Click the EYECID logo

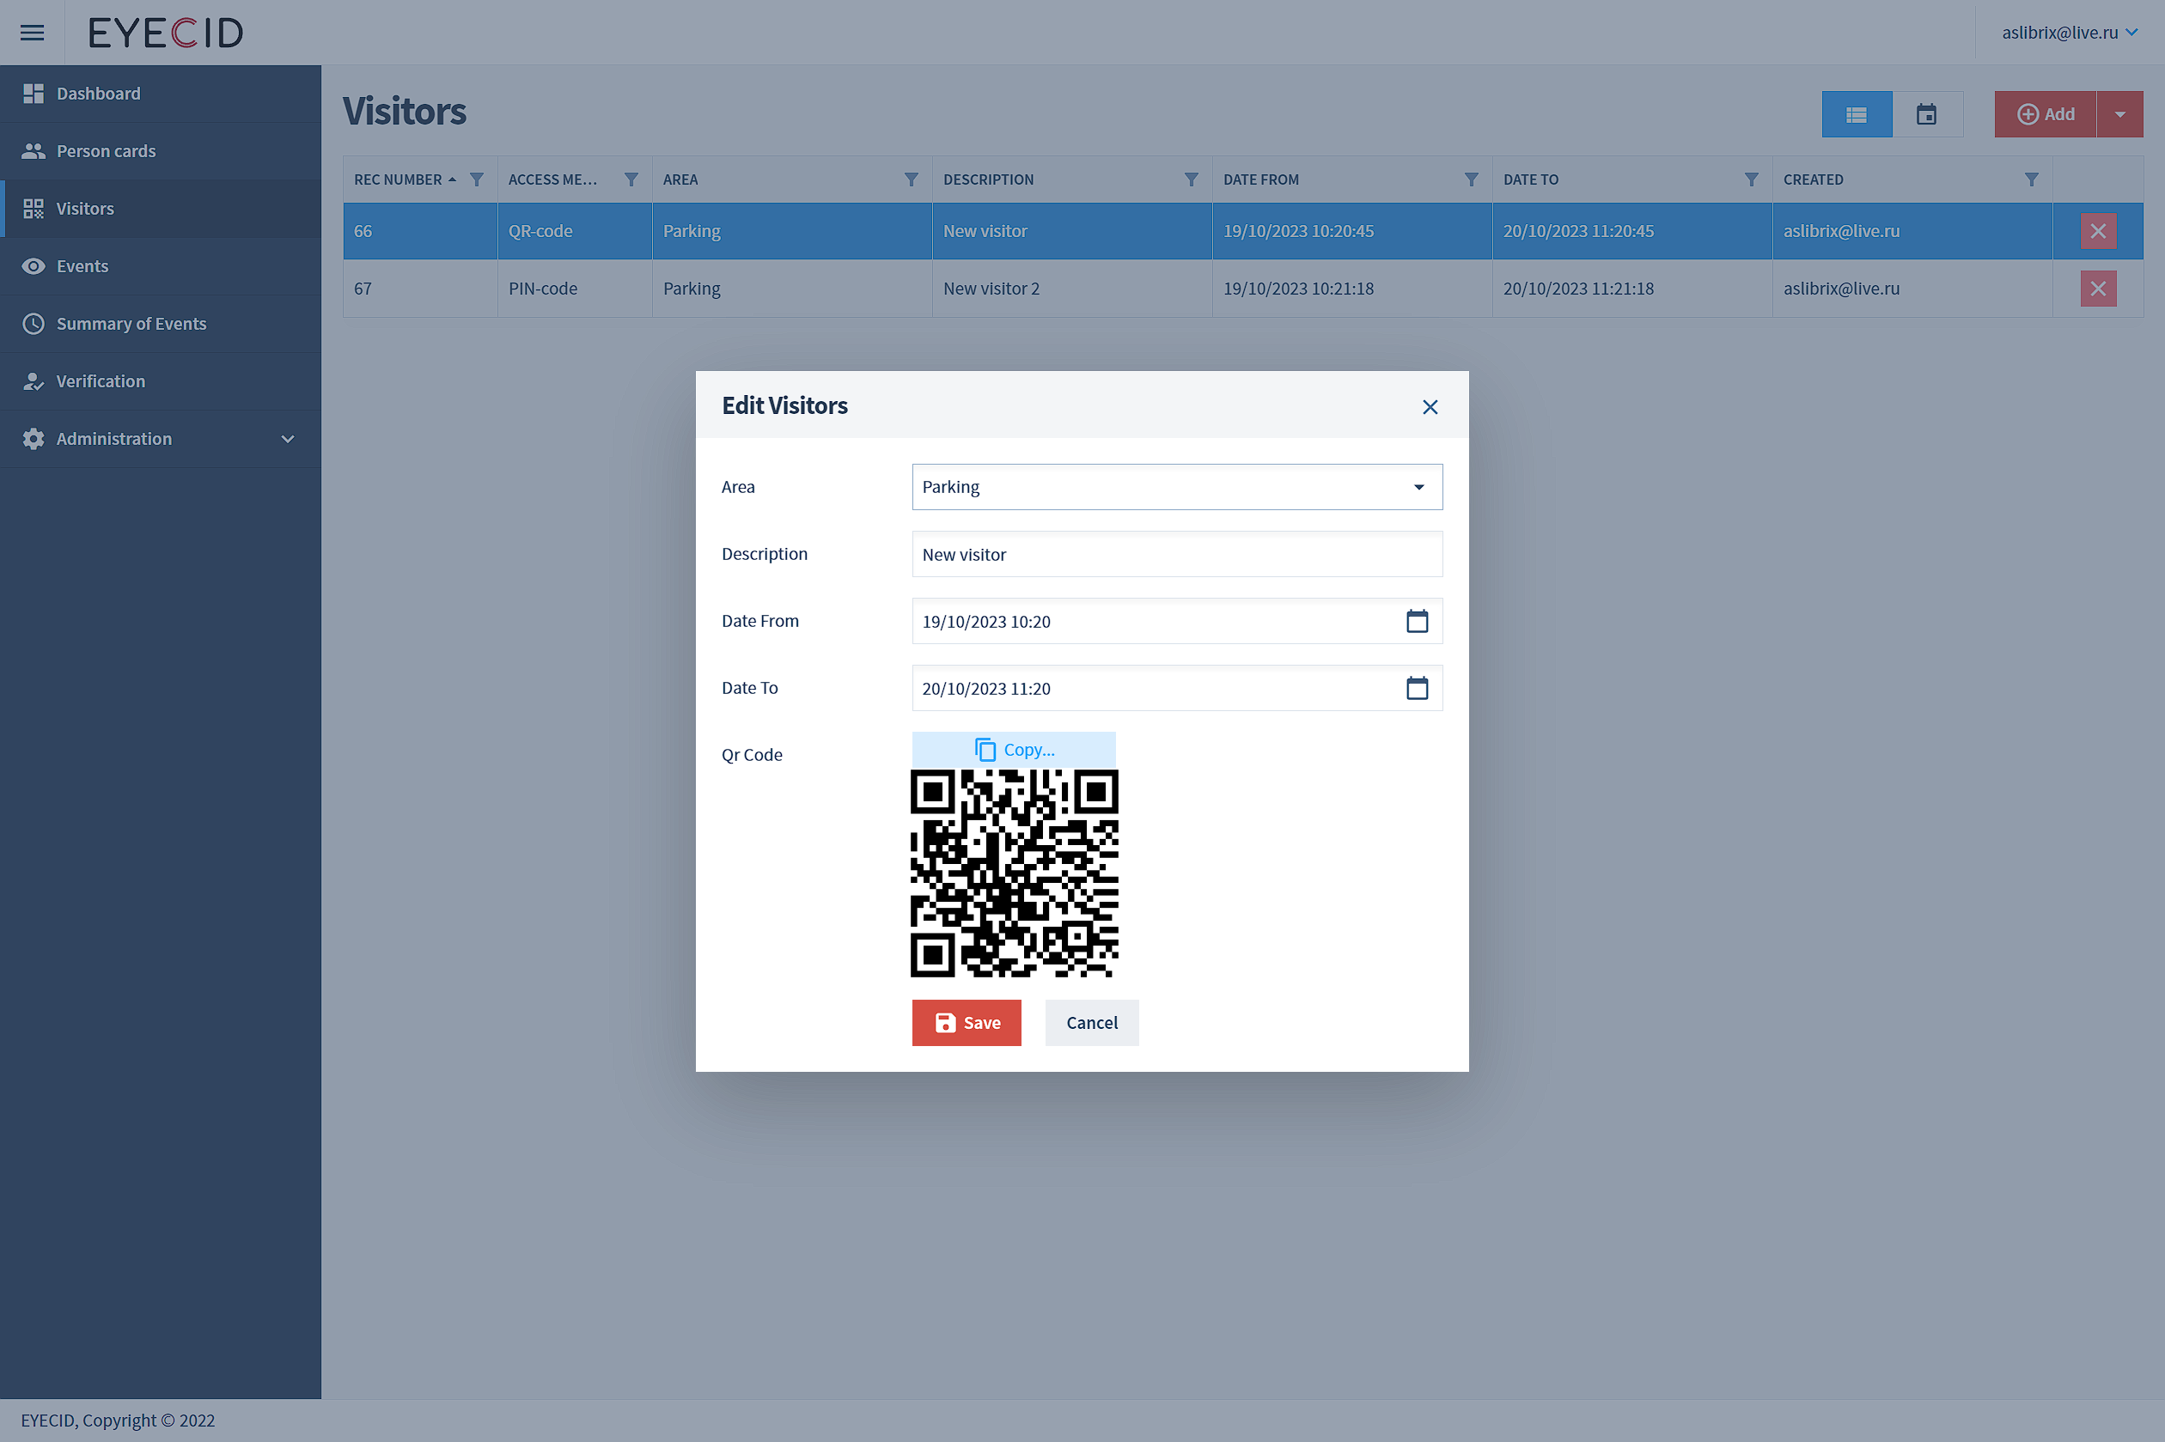167,32
